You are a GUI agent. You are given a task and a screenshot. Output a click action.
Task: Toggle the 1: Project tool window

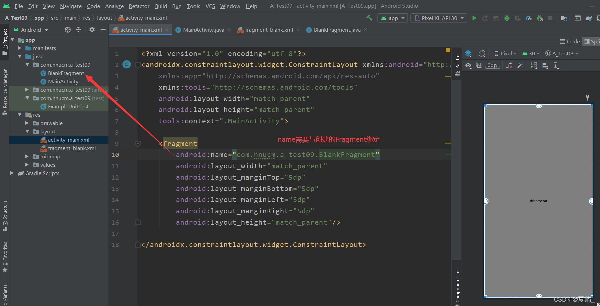click(5, 42)
